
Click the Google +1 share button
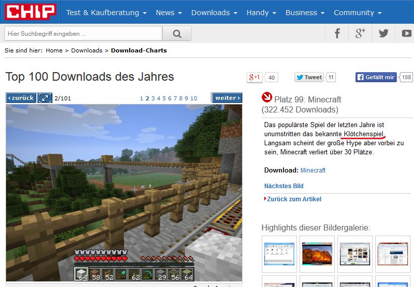(254, 77)
